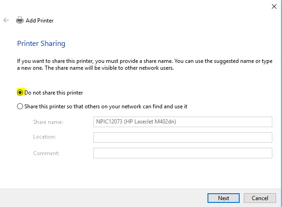Click the Next button
Screen dimensions: 282x207
[x=224, y=198]
